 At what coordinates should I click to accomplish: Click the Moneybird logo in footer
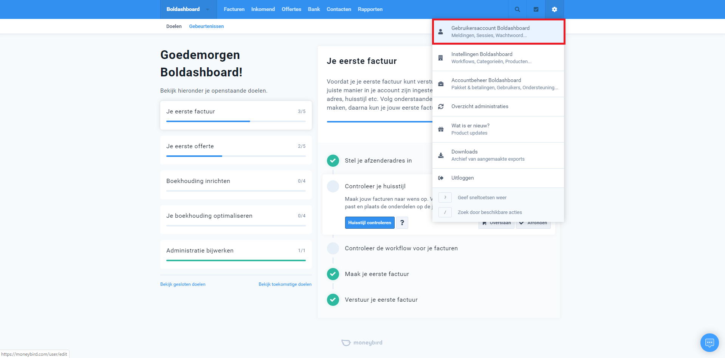click(x=362, y=343)
